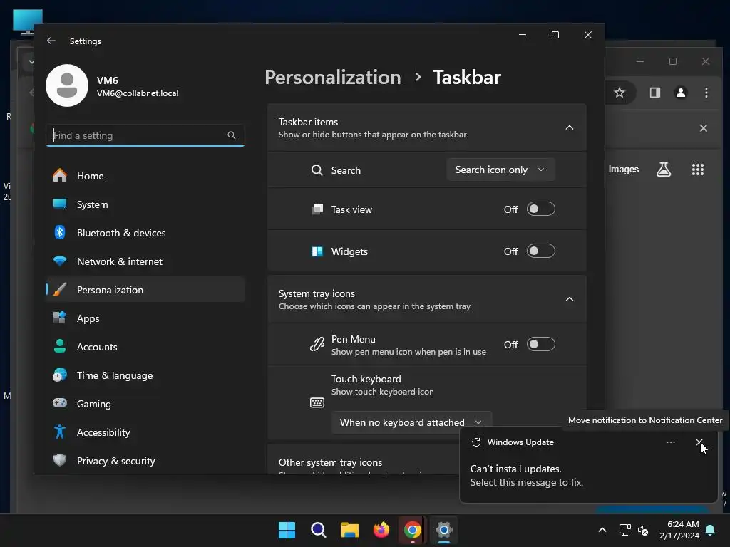Click the Windows Update refresh icon

coord(475,442)
